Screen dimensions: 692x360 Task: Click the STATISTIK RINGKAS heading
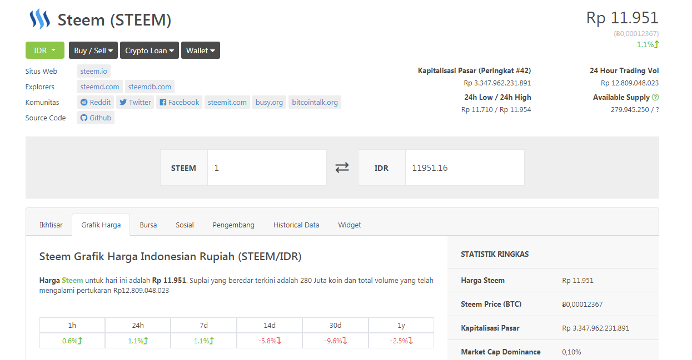click(x=495, y=254)
